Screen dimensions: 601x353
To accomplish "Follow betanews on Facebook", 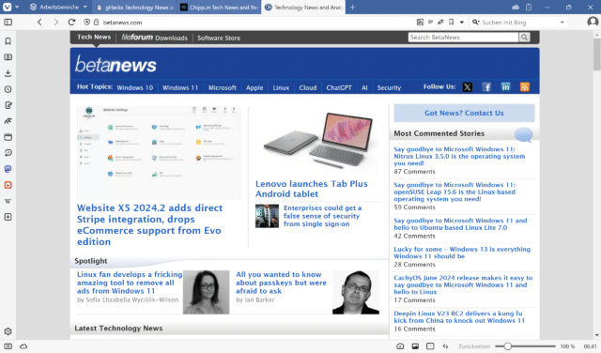I will tap(486, 87).
